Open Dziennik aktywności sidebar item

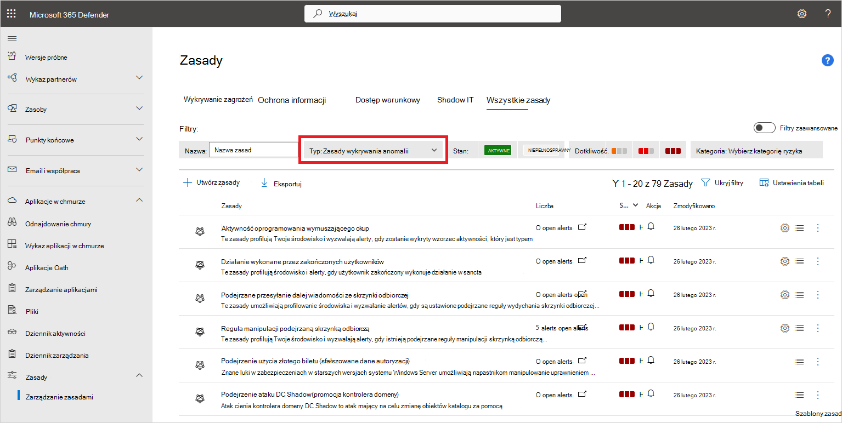(x=55, y=333)
